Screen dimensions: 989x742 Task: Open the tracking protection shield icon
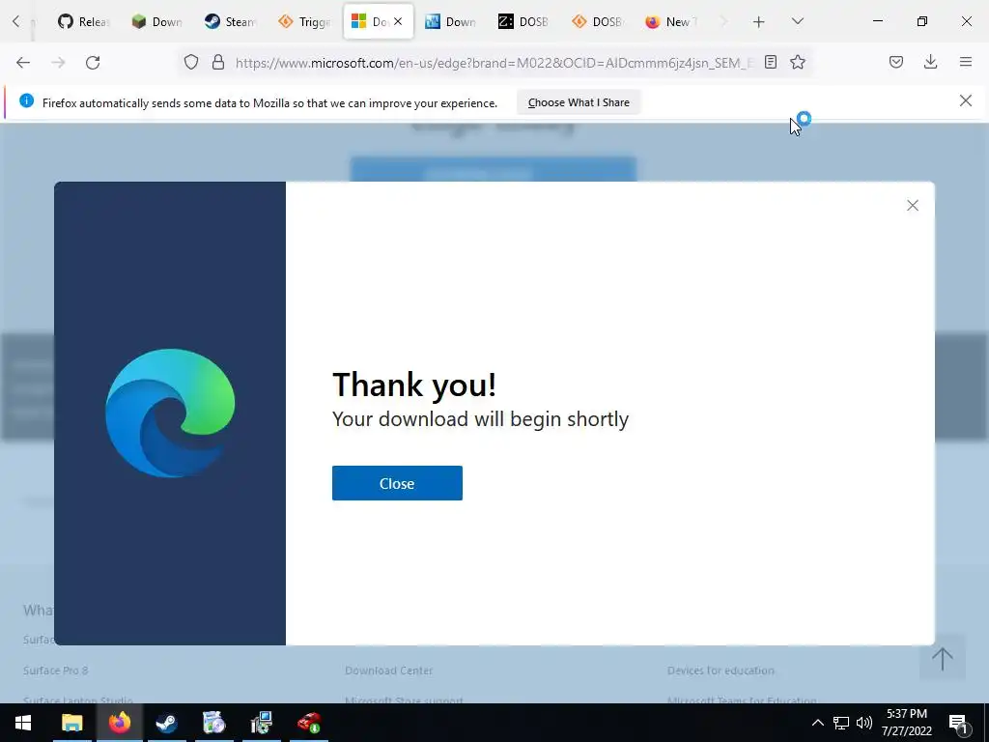[x=191, y=62]
